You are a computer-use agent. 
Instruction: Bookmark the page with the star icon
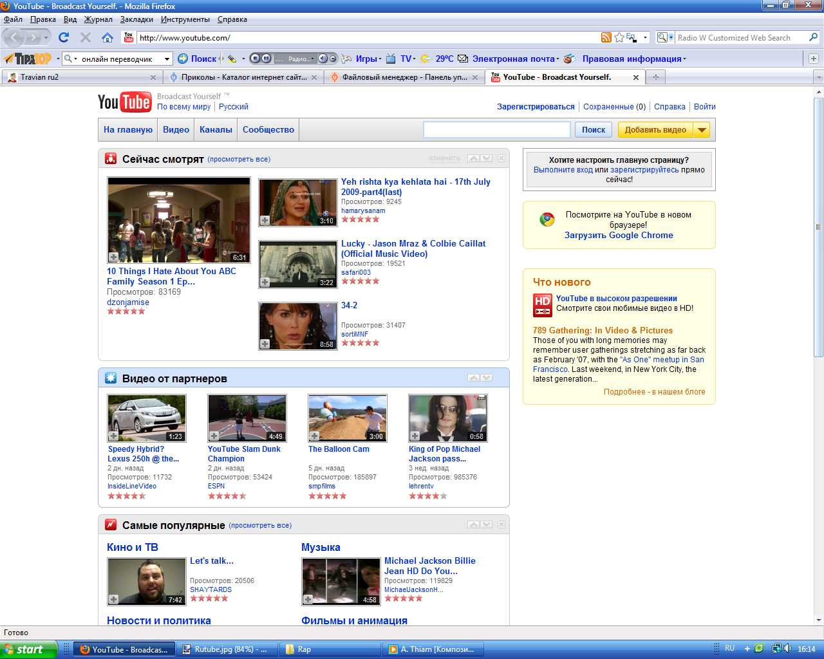pyautogui.click(x=619, y=37)
